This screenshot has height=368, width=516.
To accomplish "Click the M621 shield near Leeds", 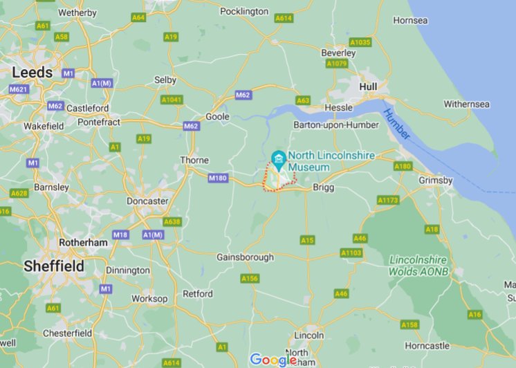I will pyautogui.click(x=19, y=89).
